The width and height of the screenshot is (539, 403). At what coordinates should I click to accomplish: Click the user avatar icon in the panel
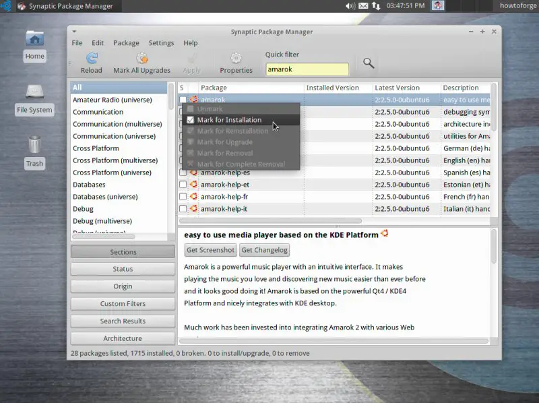click(x=438, y=5)
